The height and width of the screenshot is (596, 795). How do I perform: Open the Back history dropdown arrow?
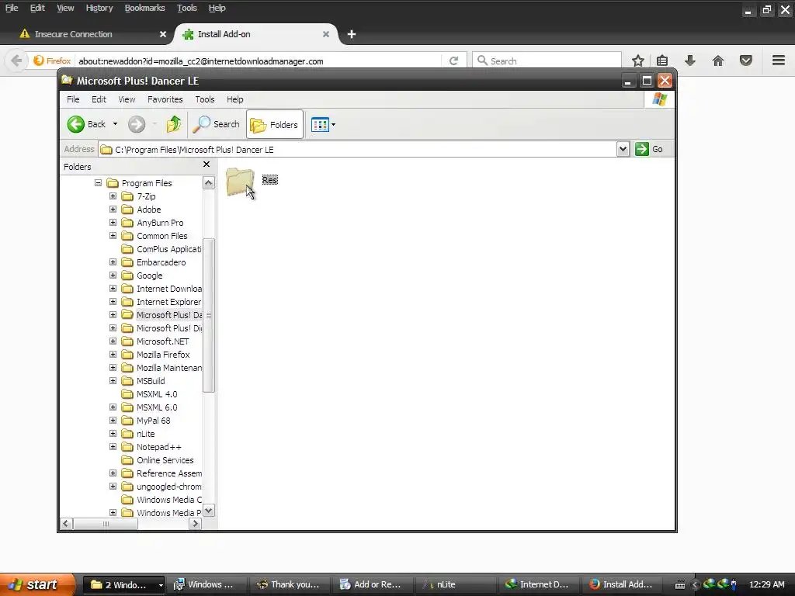[115, 124]
